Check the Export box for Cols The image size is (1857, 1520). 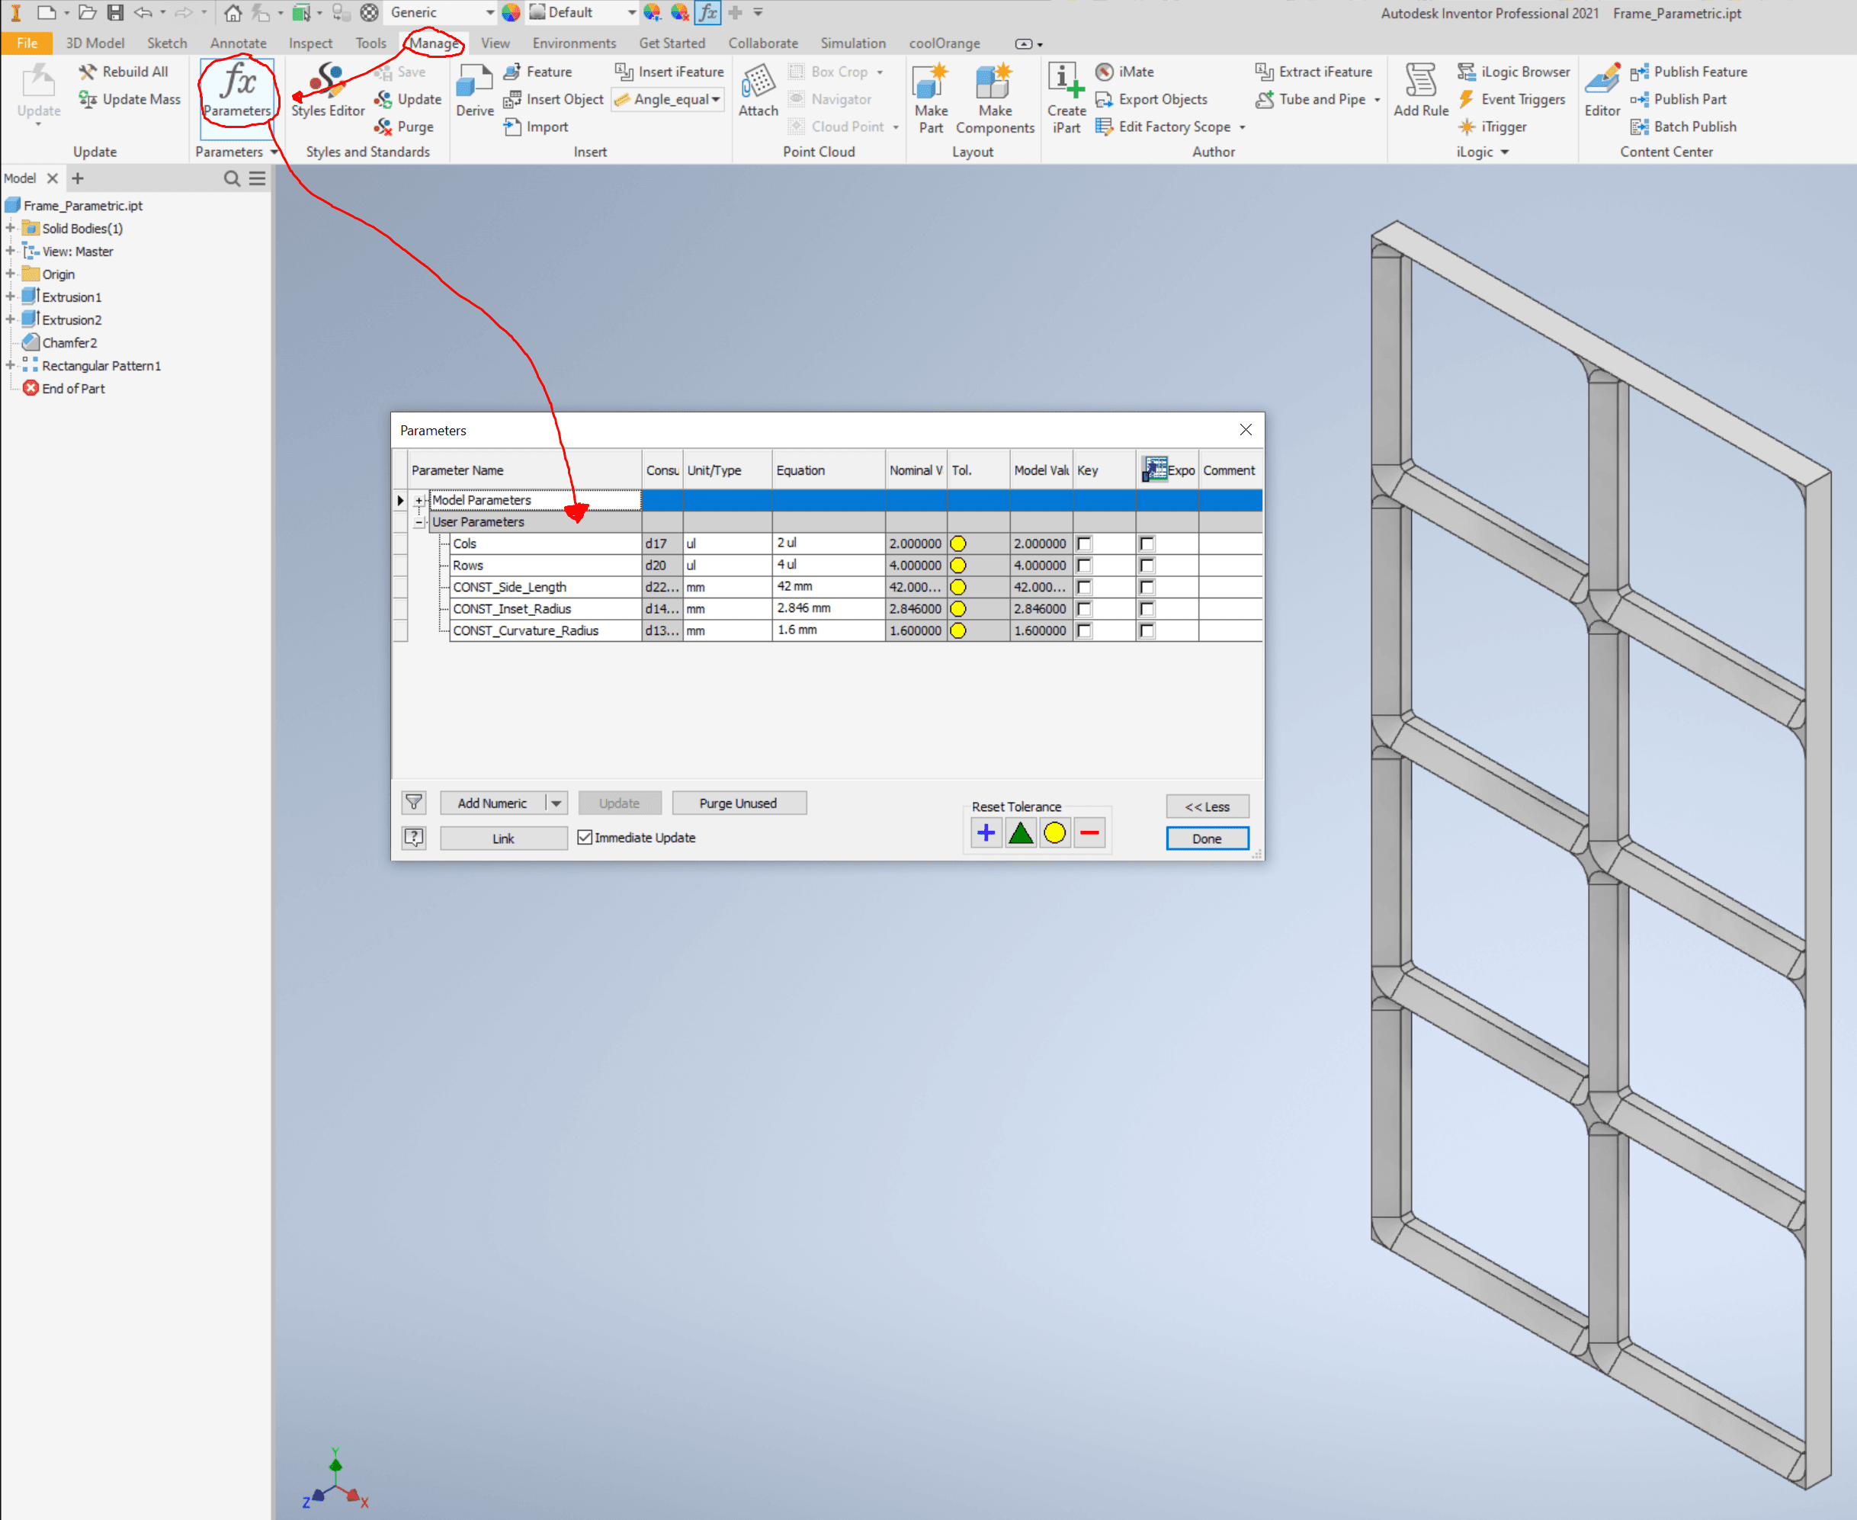1147,544
